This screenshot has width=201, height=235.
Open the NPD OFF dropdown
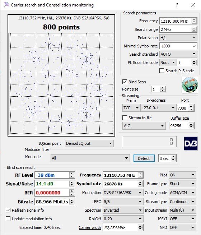(182, 227)
